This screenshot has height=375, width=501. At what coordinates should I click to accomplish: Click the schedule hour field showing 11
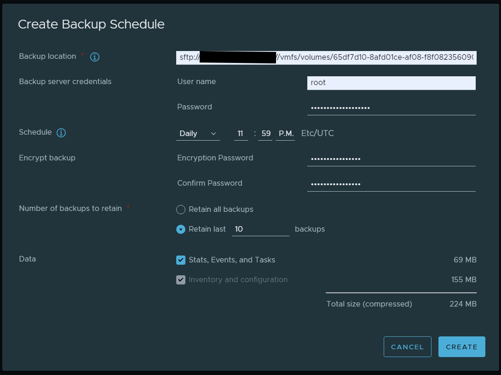point(241,134)
